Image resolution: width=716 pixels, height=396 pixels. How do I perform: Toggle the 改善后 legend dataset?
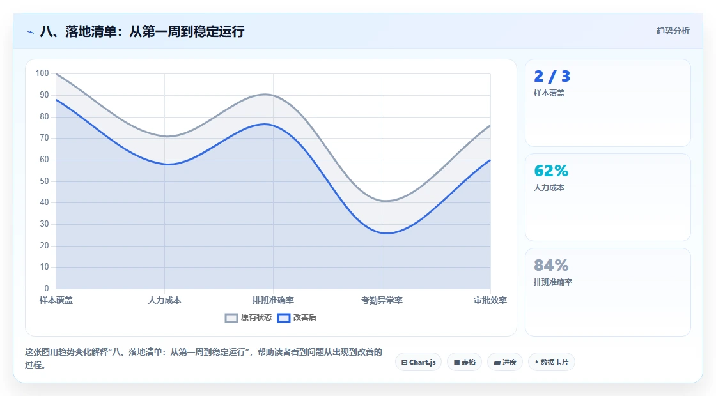point(297,317)
